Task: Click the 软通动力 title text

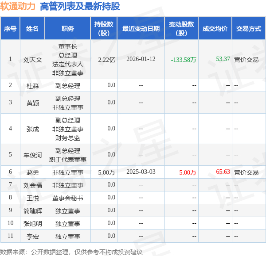Action: click(x=18, y=7)
